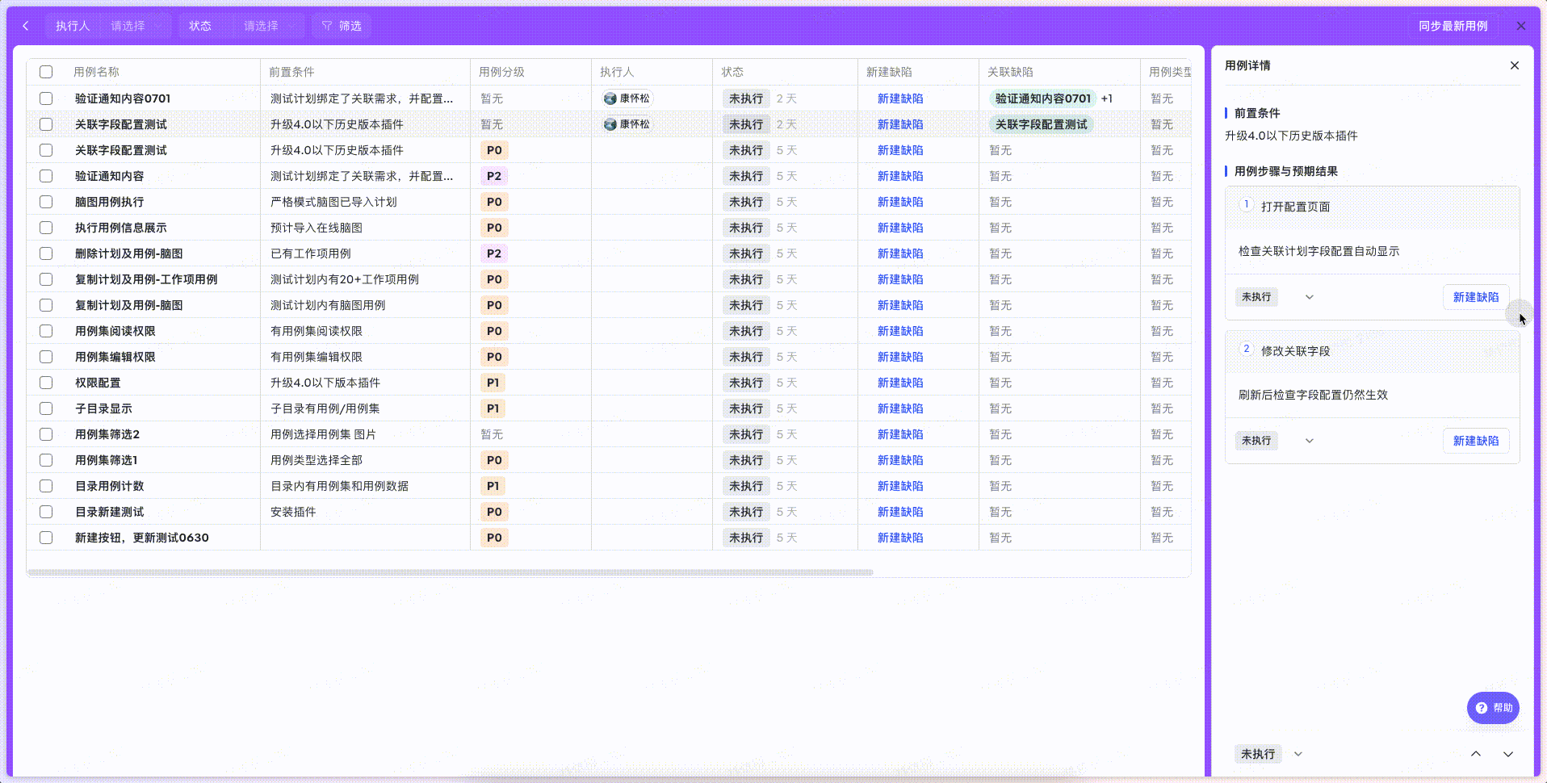Change 未执行 status in 子目录显示 row
Image resolution: width=1547 pixels, height=783 pixels.
tap(746, 408)
